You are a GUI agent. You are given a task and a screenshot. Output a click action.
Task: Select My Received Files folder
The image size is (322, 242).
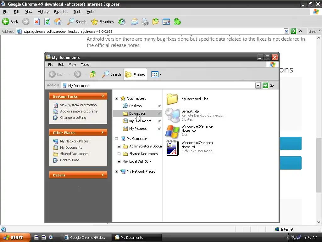[187, 99]
